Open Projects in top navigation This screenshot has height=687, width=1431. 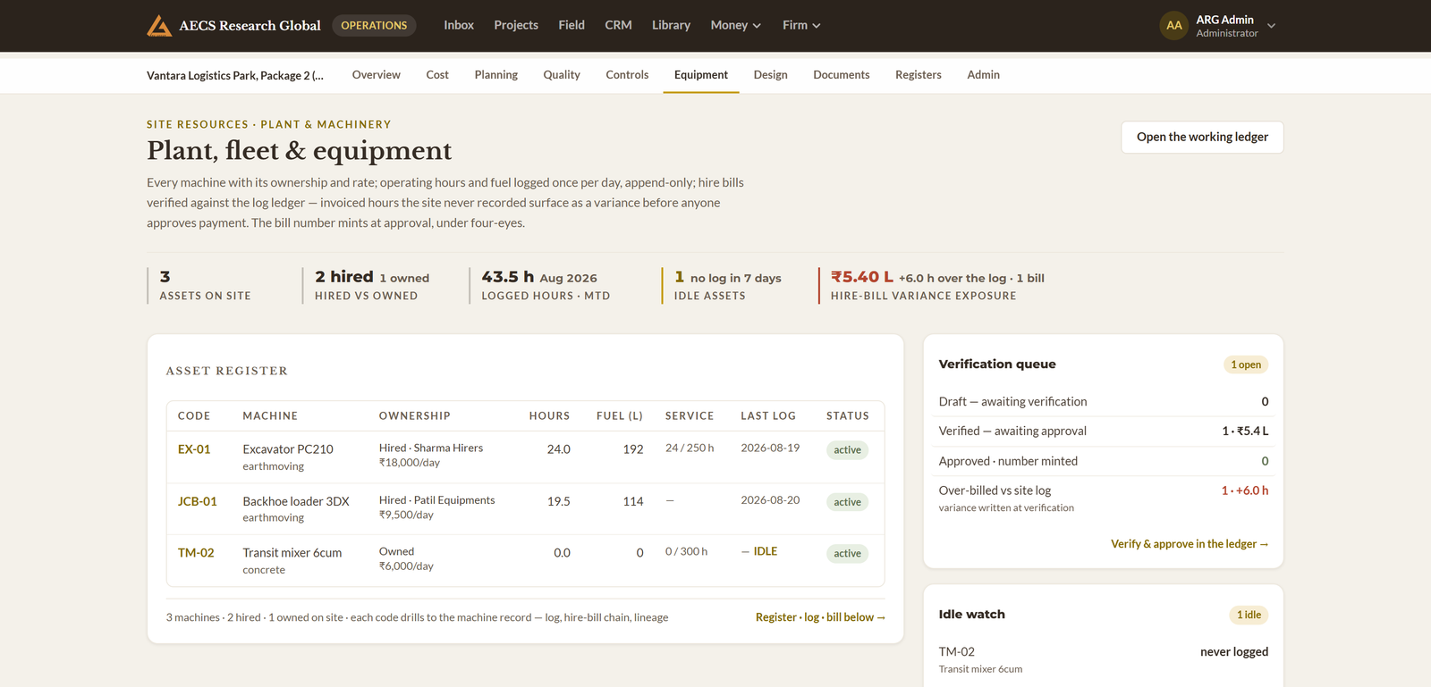pyautogui.click(x=516, y=25)
